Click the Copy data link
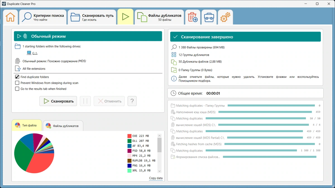This screenshot has height=188, width=335. click(x=156, y=178)
